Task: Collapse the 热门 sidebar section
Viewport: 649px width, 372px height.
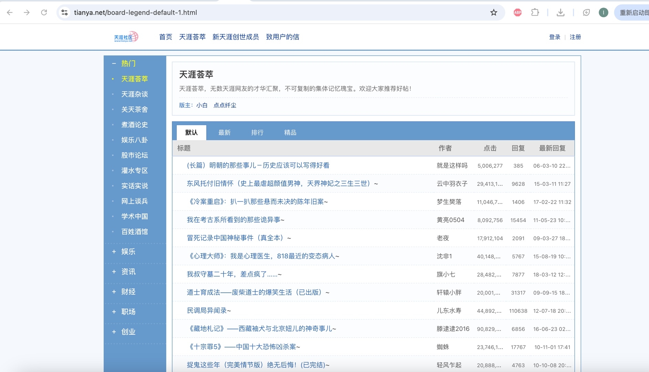Action: tap(114, 63)
